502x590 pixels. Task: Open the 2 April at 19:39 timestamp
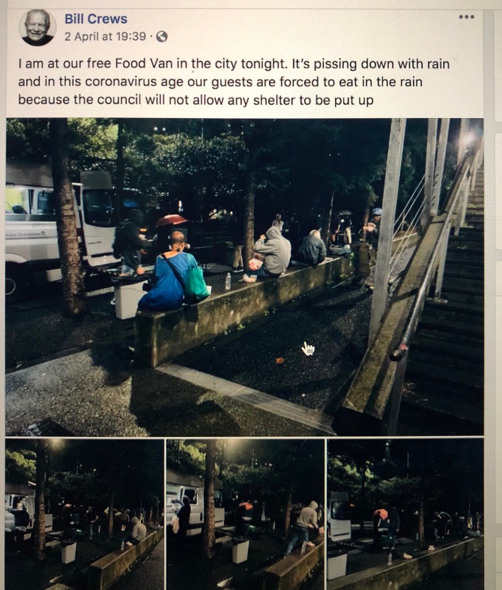[x=105, y=37]
